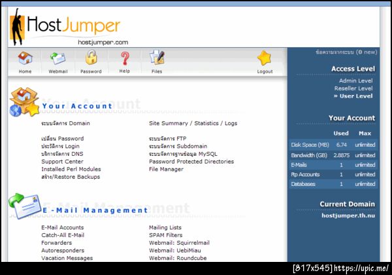Open the MySQL database management link
The height and width of the screenshot is (275, 392).
click(x=183, y=154)
